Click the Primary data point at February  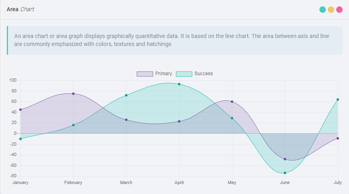(x=73, y=94)
